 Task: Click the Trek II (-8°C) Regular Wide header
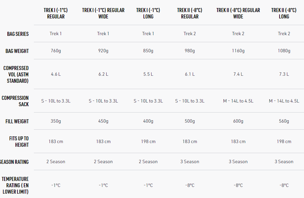238,13
